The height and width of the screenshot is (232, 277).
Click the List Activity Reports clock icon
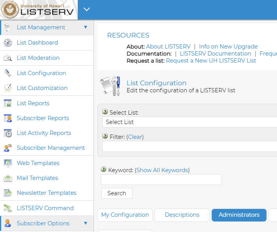[8, 133]
